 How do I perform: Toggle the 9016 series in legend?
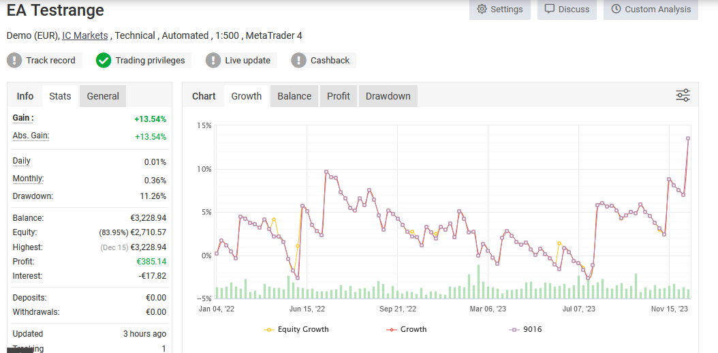525,329
